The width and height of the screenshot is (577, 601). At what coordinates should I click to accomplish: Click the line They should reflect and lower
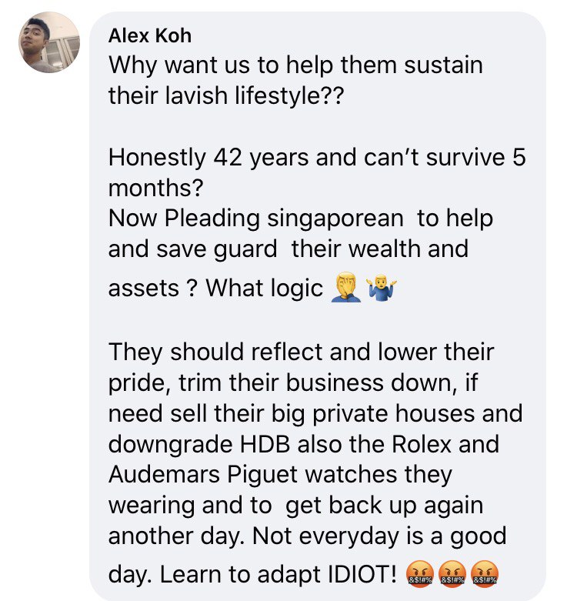point(301,352)
